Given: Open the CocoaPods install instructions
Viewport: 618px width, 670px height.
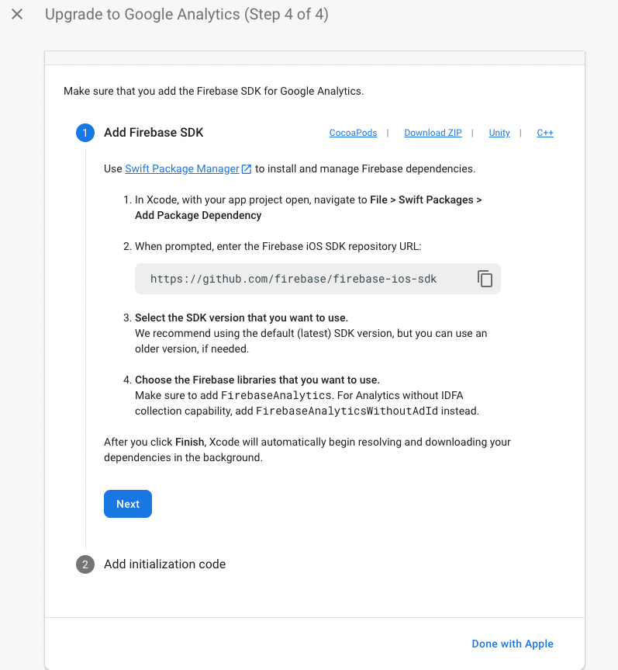Looking at the screenshot, I should 353,133.
